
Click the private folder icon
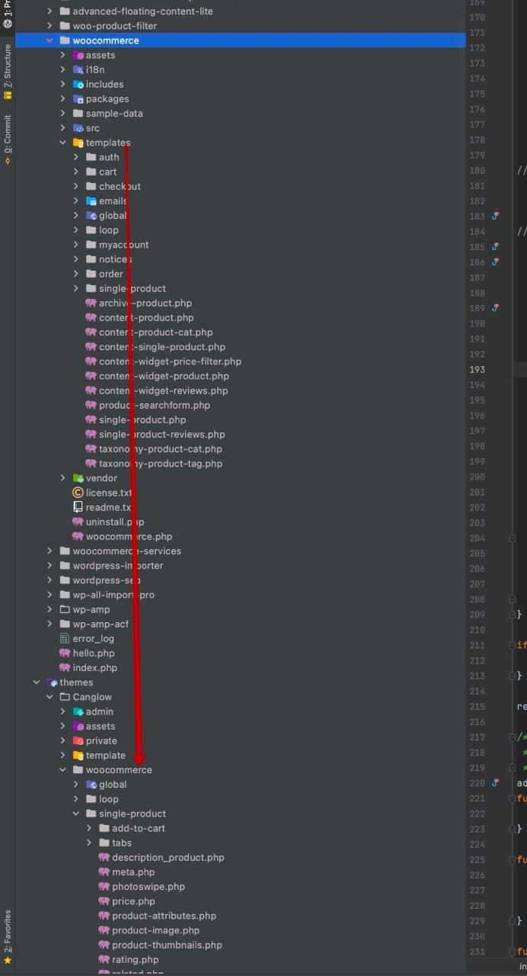pyautogui.click(x=78, y=740)
